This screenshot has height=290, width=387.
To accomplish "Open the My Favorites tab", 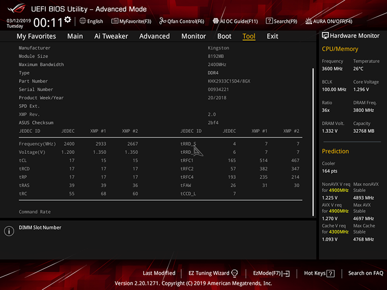I will (x=36, y=36).
